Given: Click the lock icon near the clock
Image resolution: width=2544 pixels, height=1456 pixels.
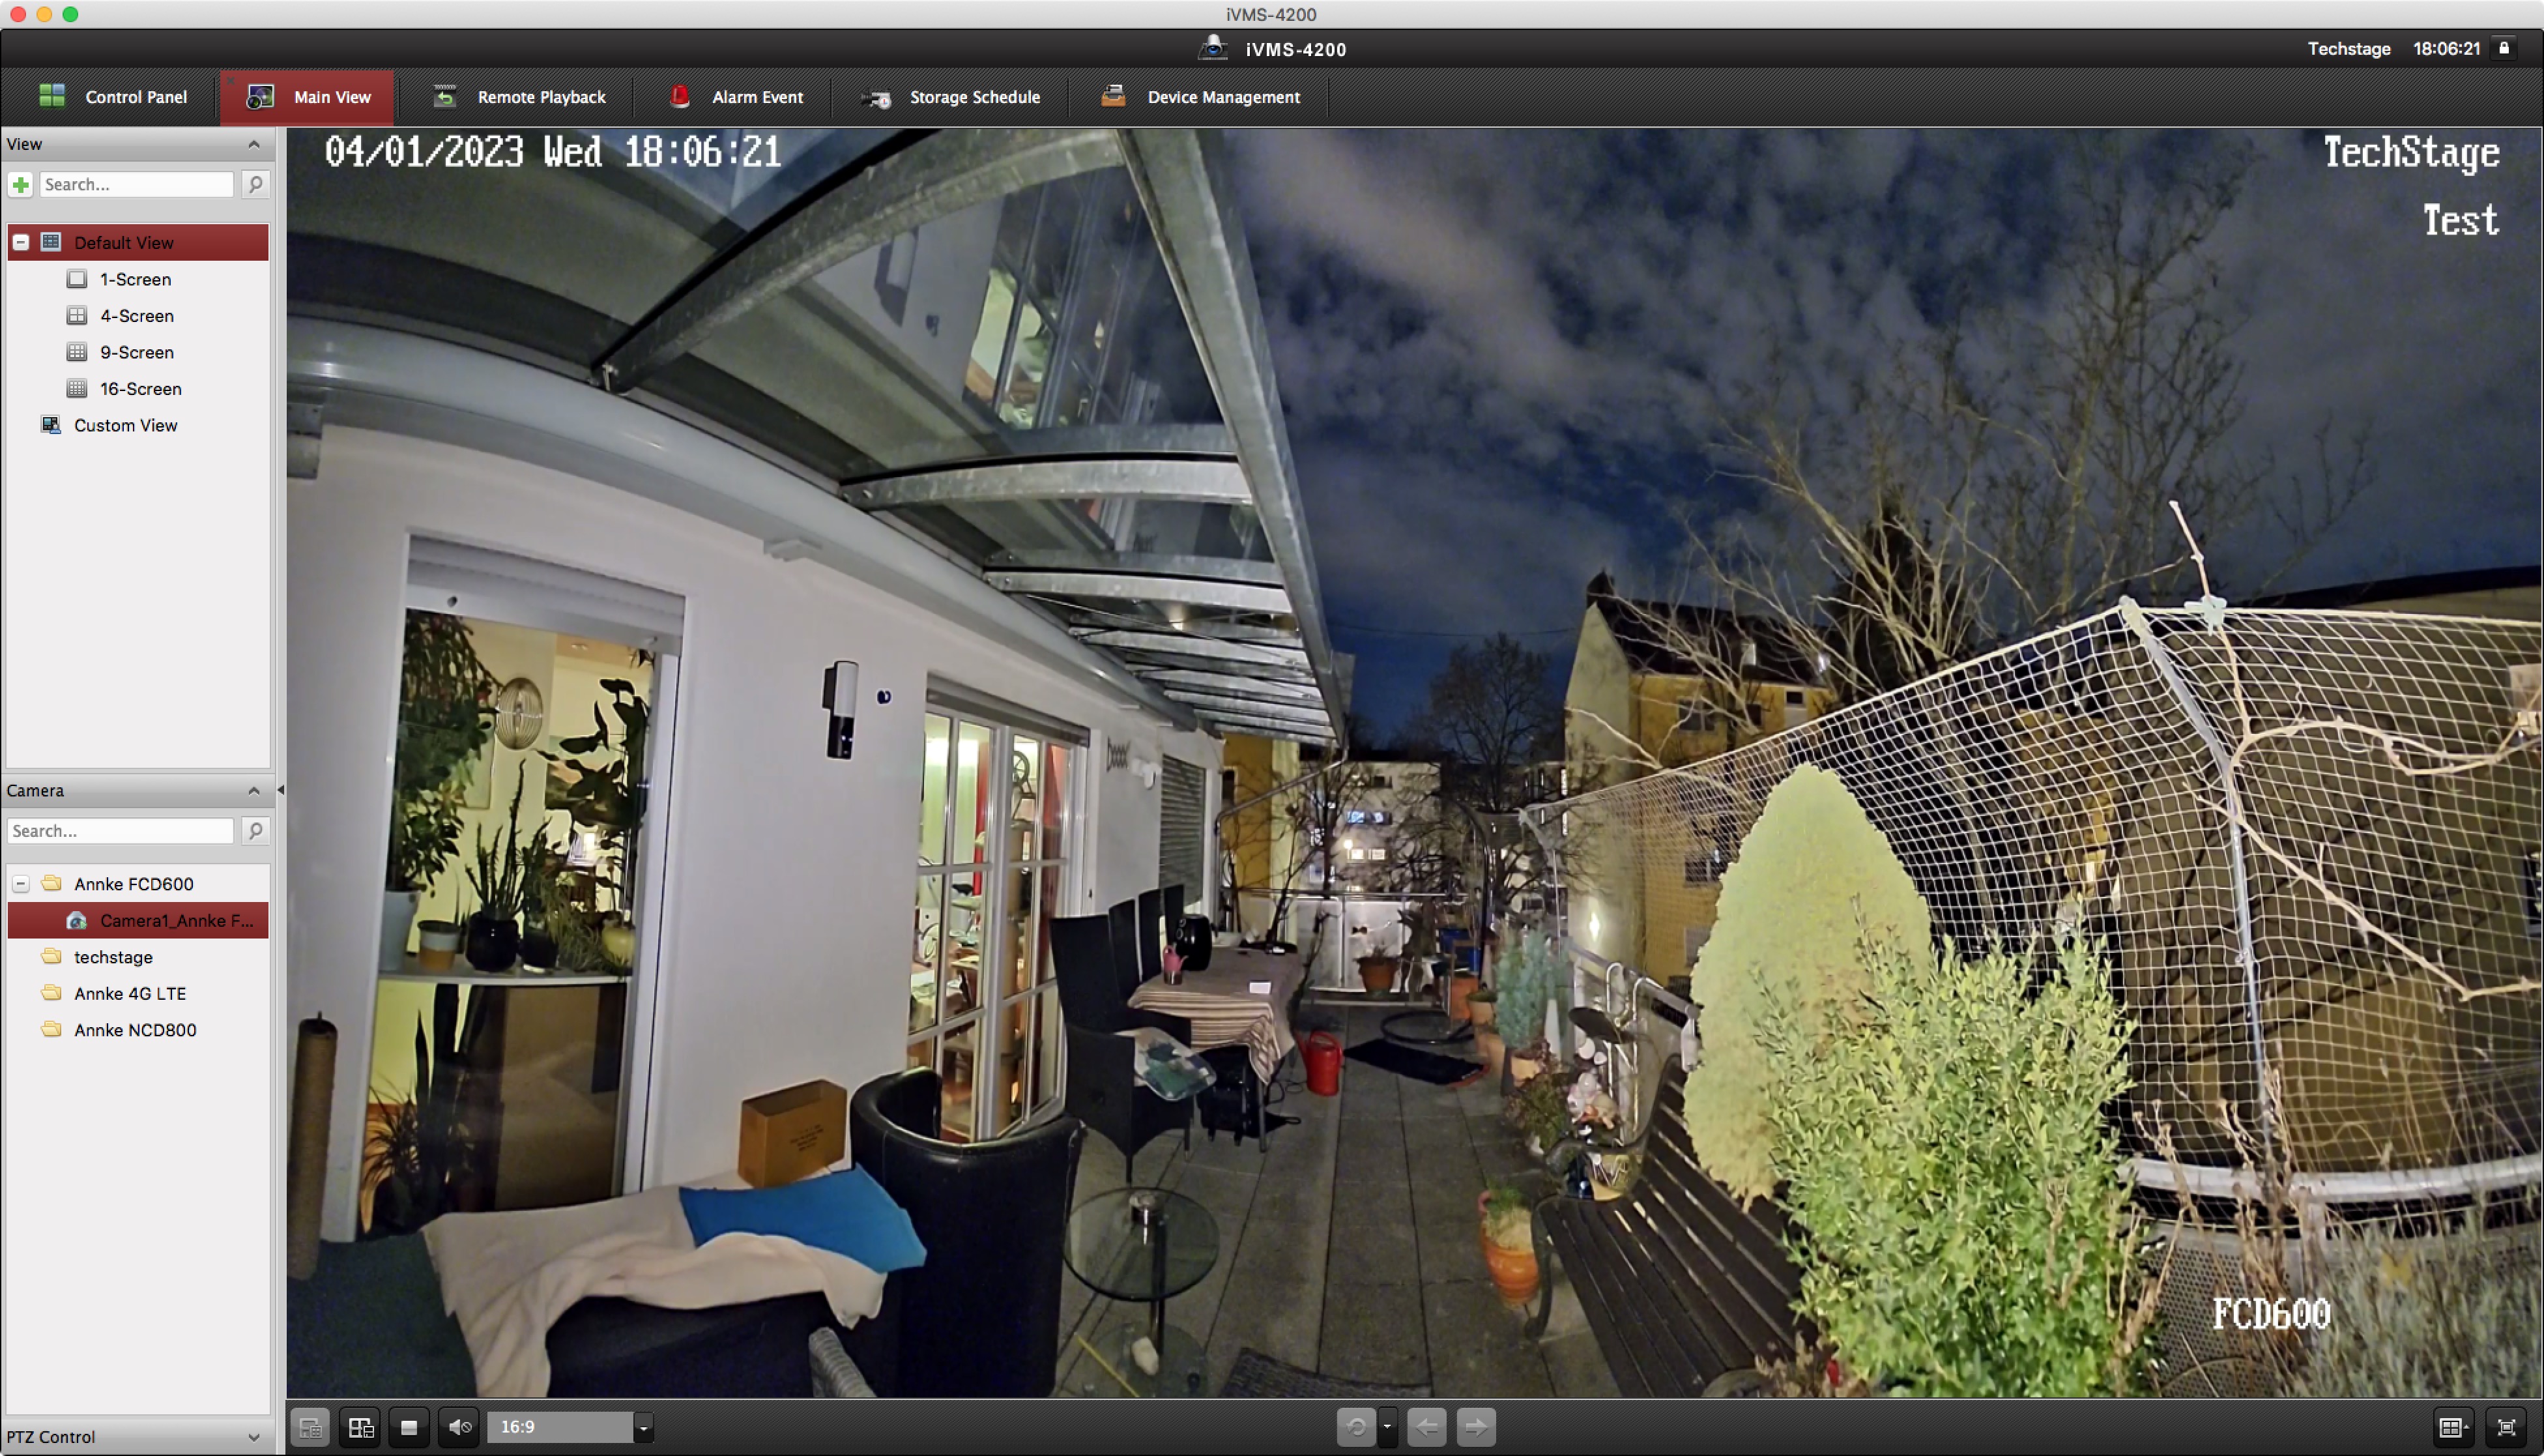Looking at the screenshot, I should pyautogui.click(x=2505, y=48).
